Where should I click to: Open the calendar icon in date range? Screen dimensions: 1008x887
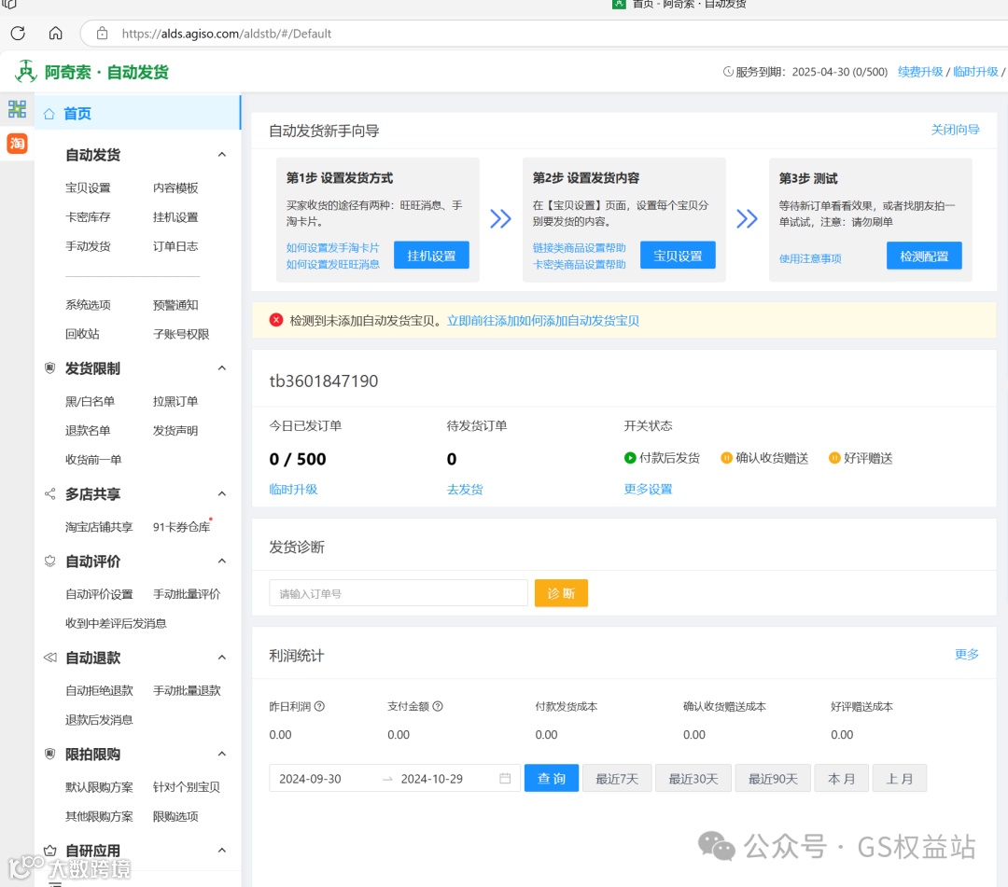(x=505, y=779)
